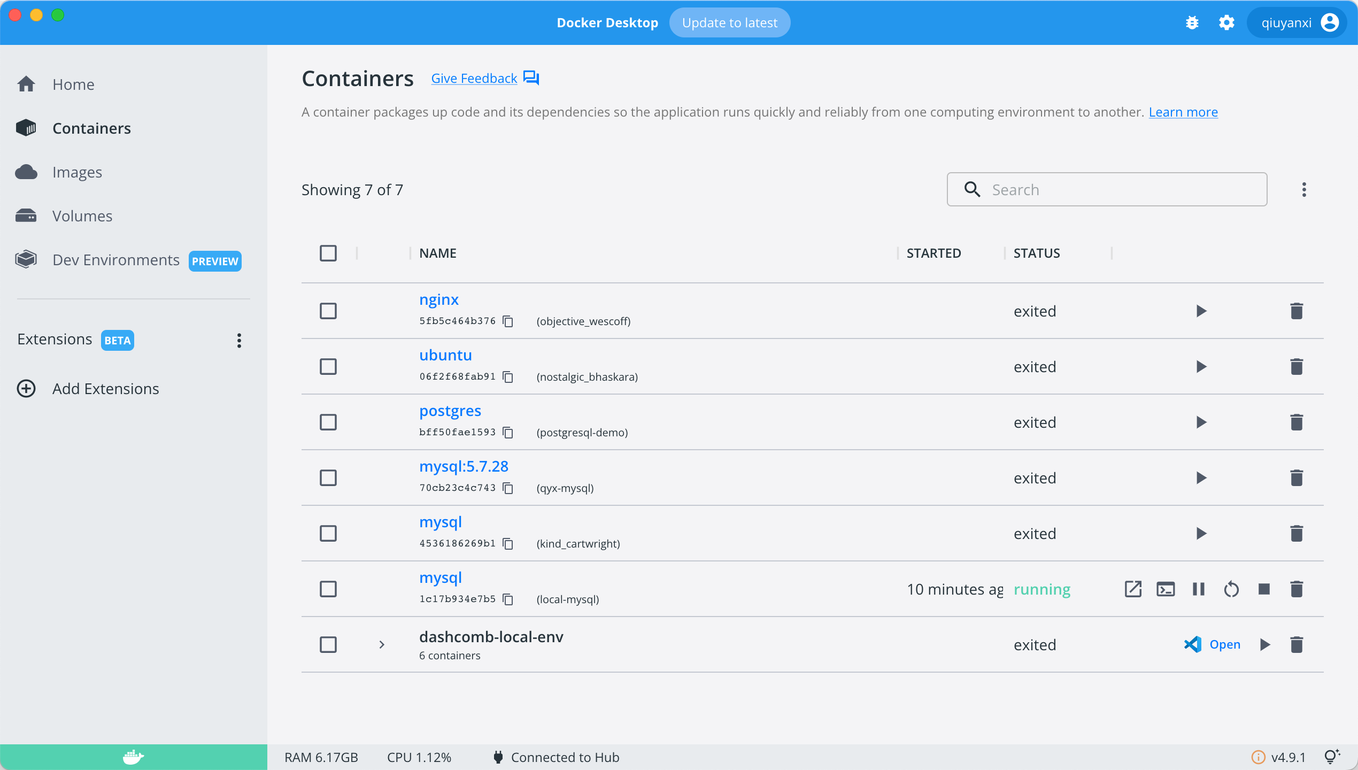Check the dashcomb-local-env row checkbox
Image resolution: width=1358 pixels, height=770 pixels.
click(328, 645)
